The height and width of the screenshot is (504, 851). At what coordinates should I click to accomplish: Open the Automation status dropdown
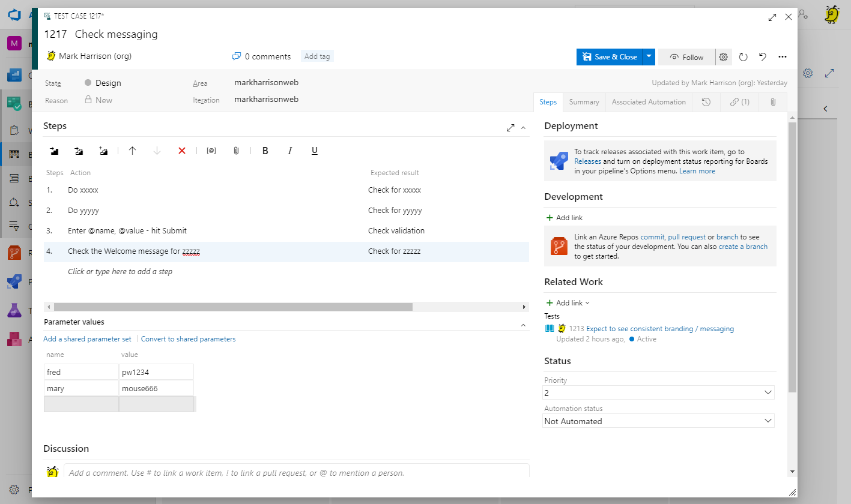pos(658,421)
